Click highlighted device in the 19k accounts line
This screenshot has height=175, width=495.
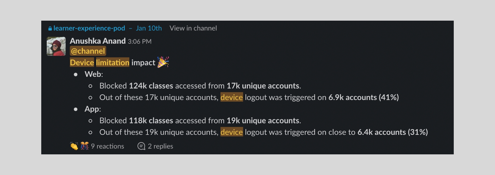(x=232, y=132)
